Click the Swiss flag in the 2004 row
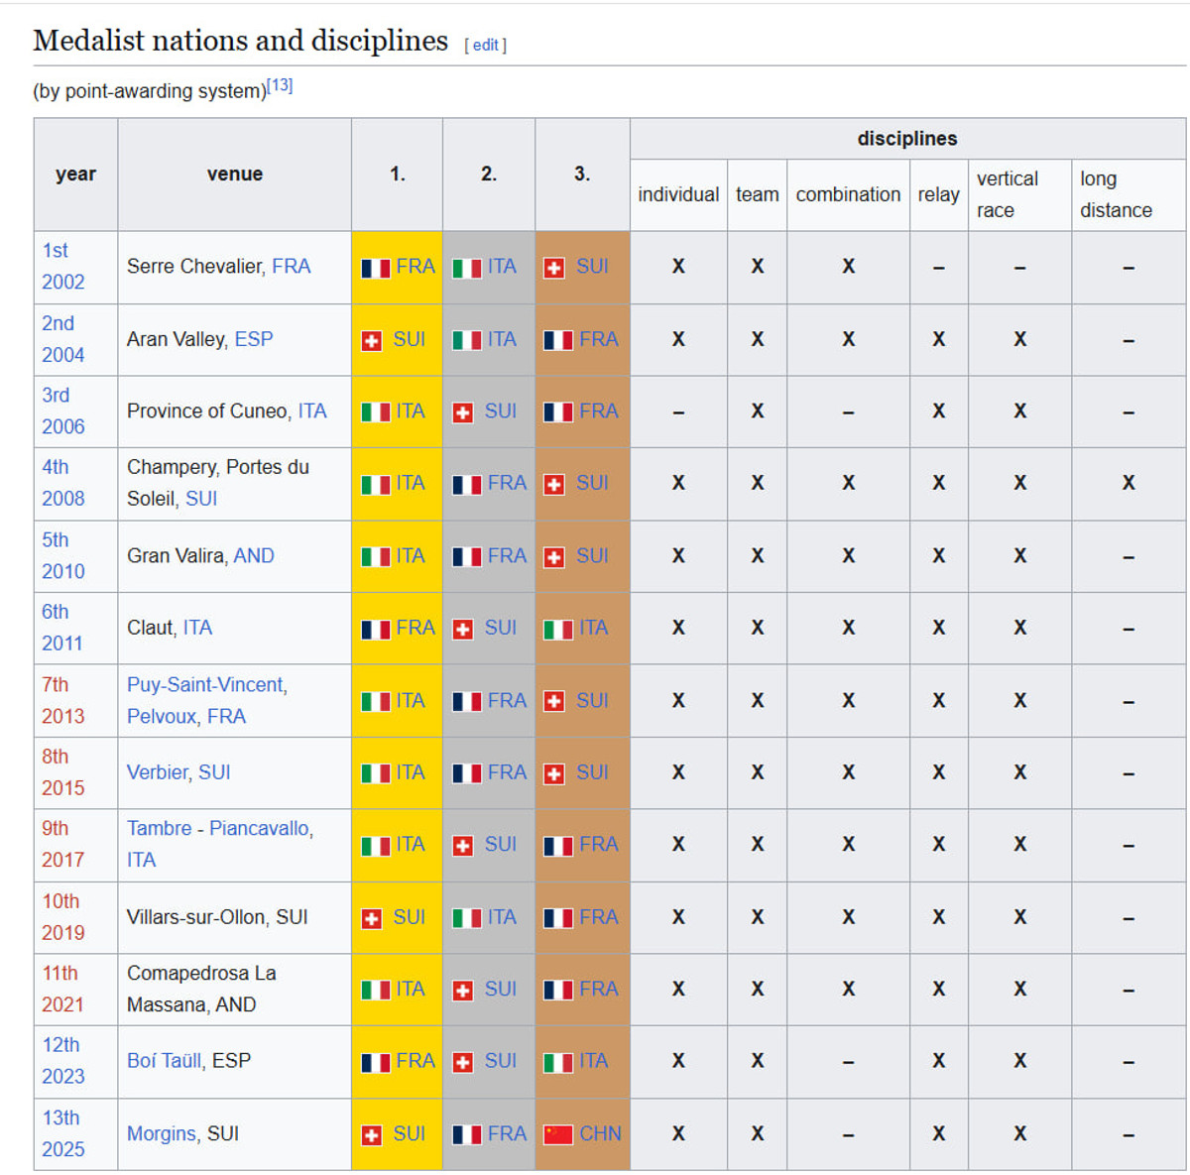Viewport: 1190px width, 1175px height. pyautogui.click(x=372, y=341)
